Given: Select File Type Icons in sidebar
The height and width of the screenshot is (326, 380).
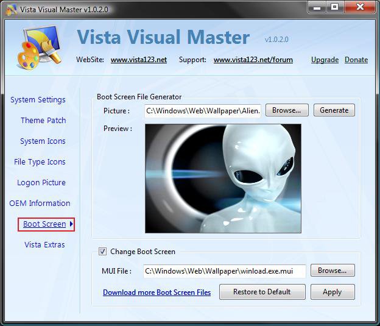Looking at the screenshot, I should (x=40, y=162).
